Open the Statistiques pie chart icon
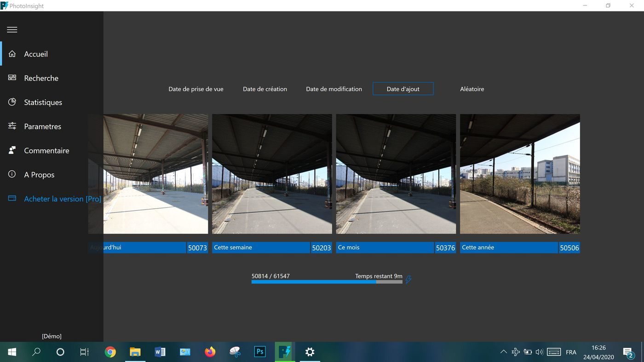Screen dimensions: 644x362 12,102
